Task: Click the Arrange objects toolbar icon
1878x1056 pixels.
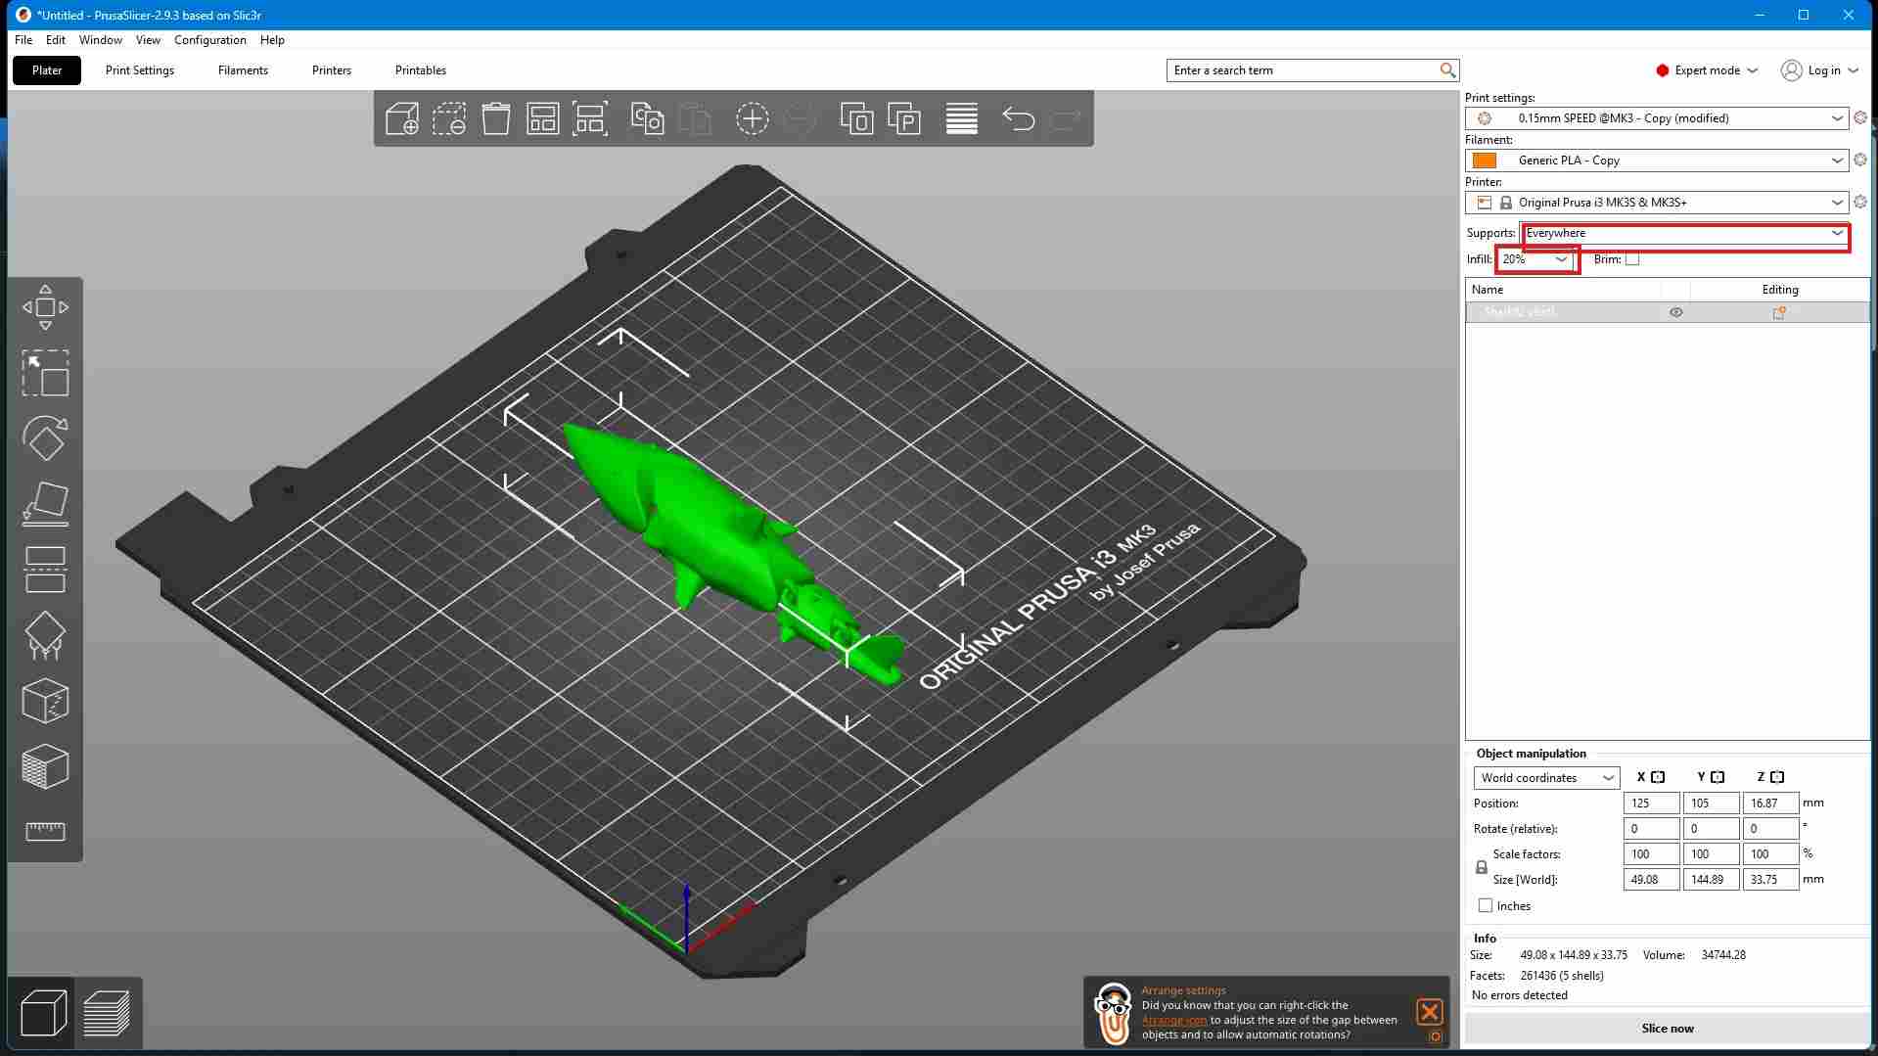Action: click(x=543, y=119)
